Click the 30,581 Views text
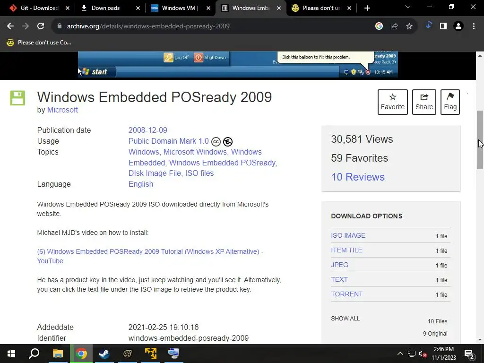 [x=362, y=139]
